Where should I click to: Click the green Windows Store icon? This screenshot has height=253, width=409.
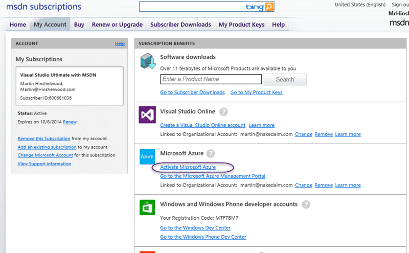tap(147, 208)
